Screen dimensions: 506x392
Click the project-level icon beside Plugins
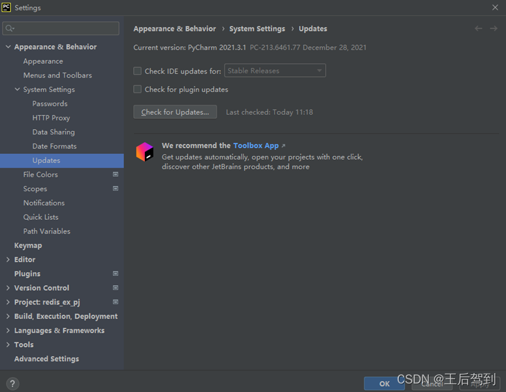click(x=116, y=274)
